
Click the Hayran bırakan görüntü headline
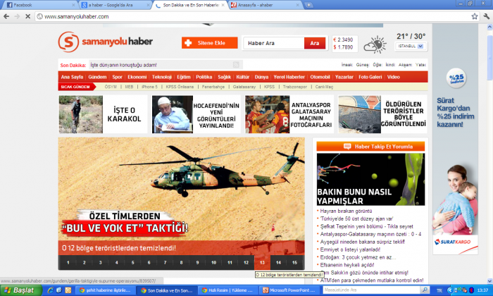coord(347,211)
